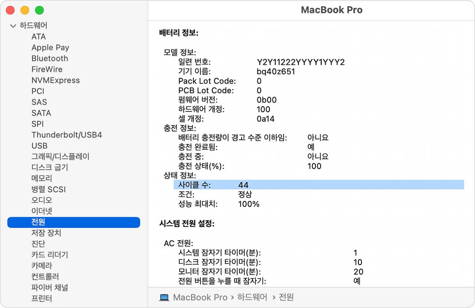The height and width of the screenshot is (308, 475).
Task: Click the 하드웨어 개정 row label
Action: pyautogui.click(x=202, y=109)
